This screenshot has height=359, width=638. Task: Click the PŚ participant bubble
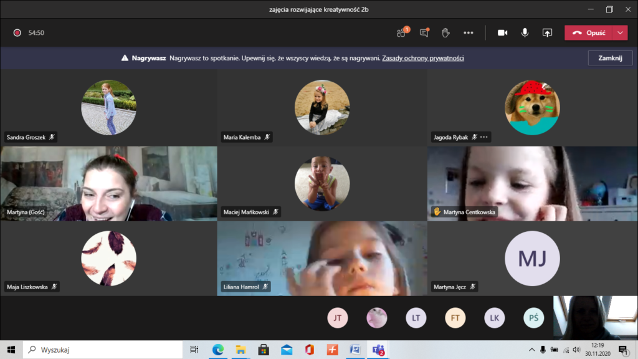(x=533, y=318)
